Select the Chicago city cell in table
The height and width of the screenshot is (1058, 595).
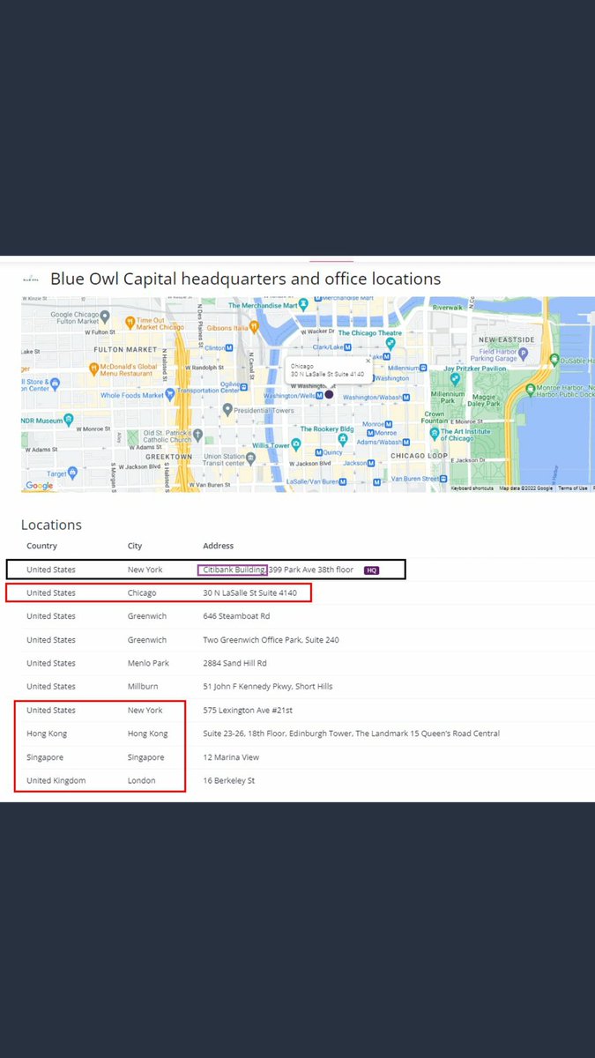tap(142, 593)
